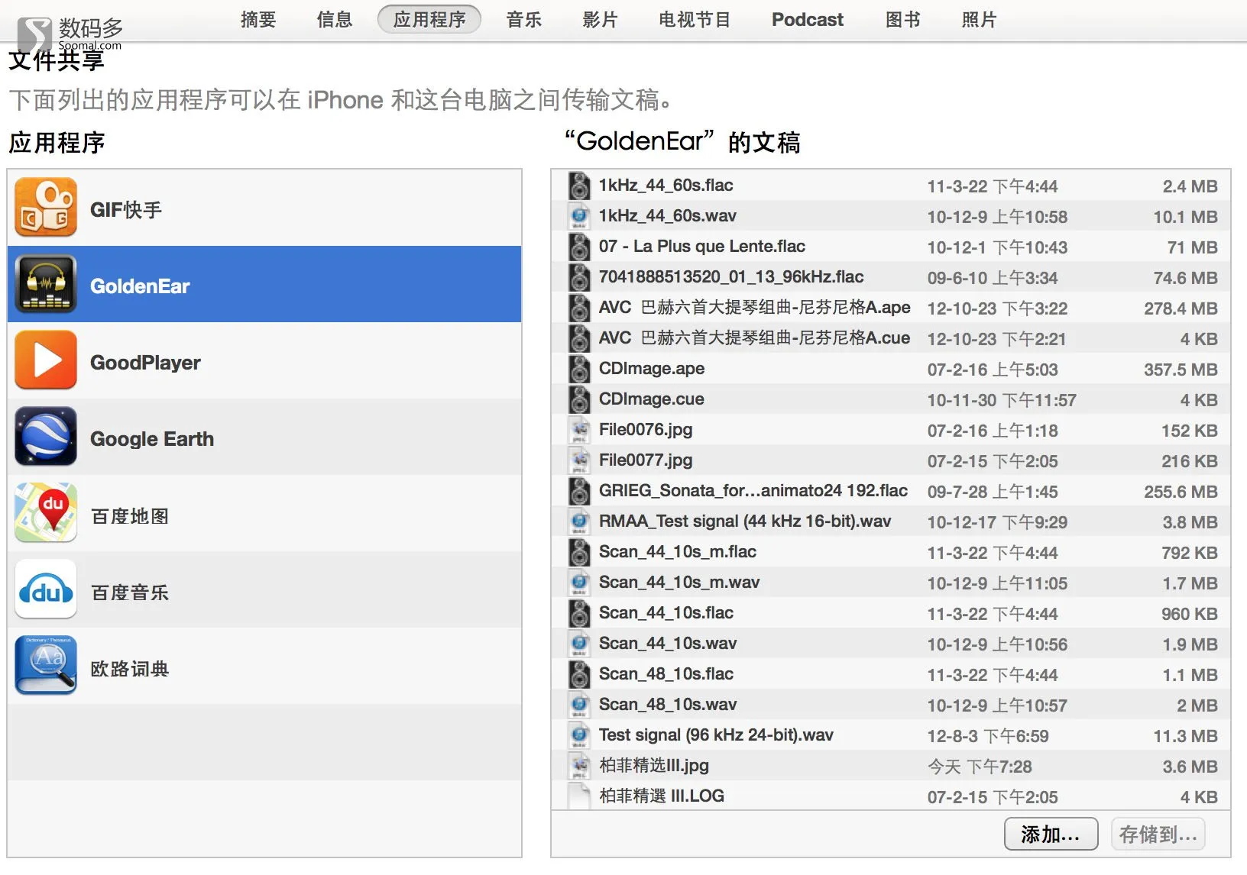
Task: Click the 欧路词典 dictionary icon
Action: tap(46, 666)
